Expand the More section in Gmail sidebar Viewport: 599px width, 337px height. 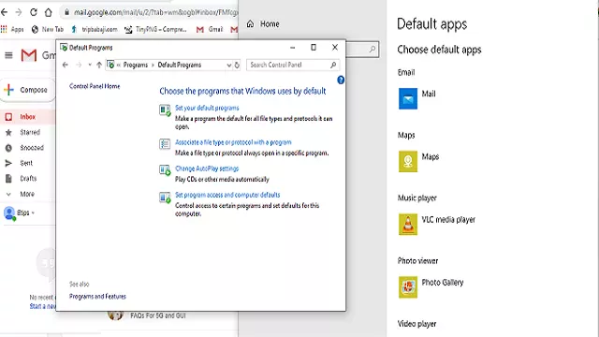click(27, 194)
